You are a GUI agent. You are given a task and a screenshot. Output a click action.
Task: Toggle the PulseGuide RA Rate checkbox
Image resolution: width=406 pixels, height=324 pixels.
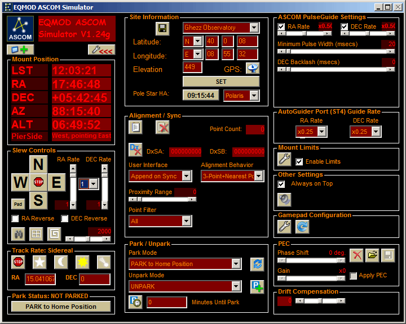click(281, 26)
